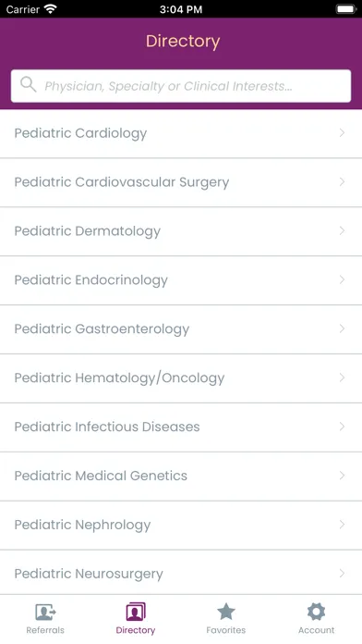Choose Pediatric Infectious Diseases row

tap(181, 427)
